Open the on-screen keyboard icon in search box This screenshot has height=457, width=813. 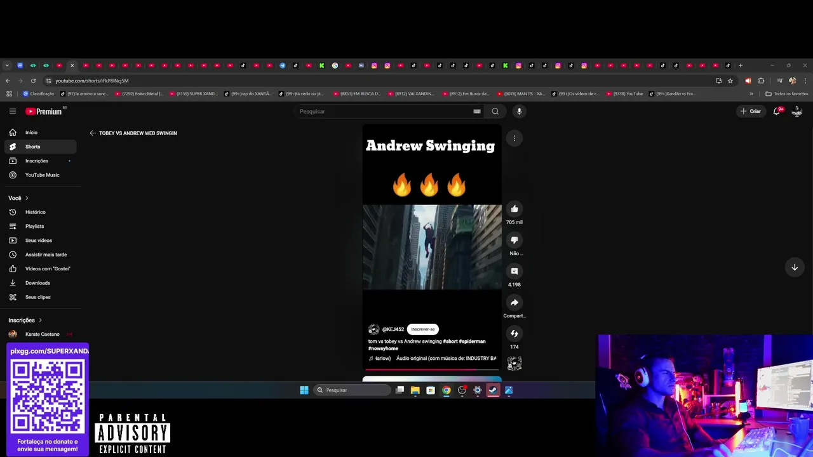point(477,111)
